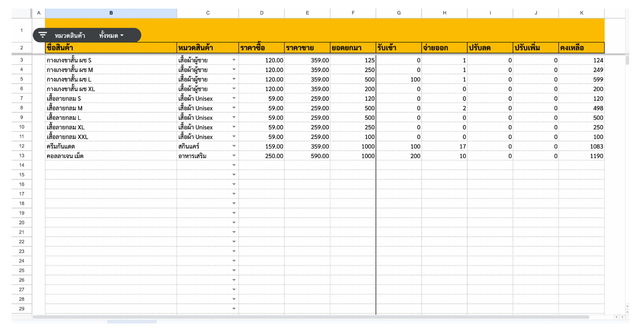This screenshot has width=641, height=332.
Task: Select row 12 header
Action: click(21, 146)
